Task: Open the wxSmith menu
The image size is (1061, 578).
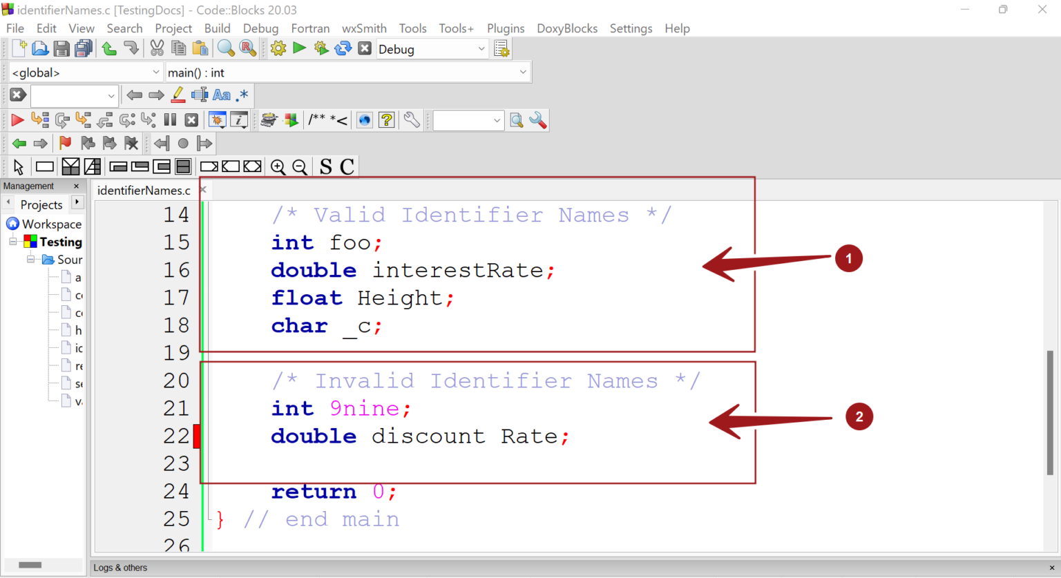Action: click(x=364, y=28)
